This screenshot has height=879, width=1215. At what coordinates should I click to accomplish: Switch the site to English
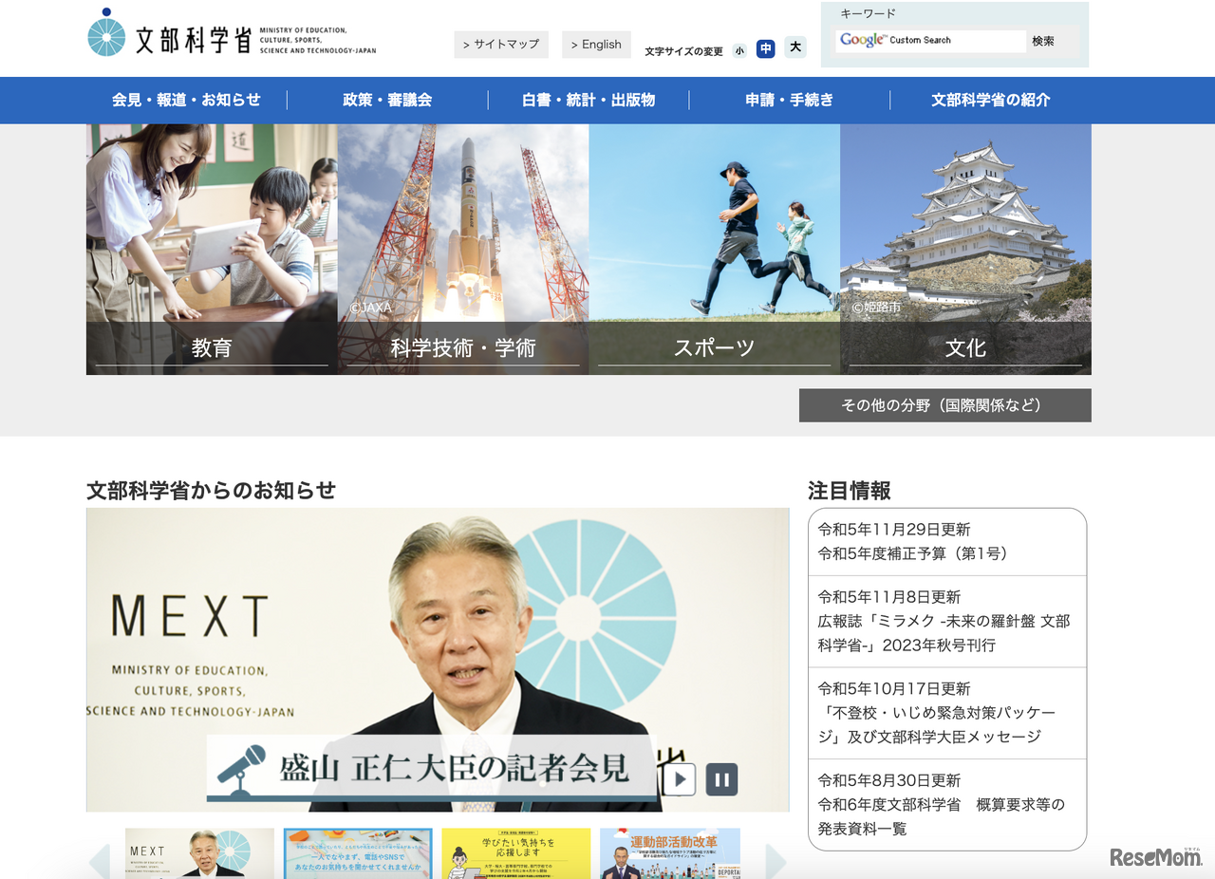596,44
